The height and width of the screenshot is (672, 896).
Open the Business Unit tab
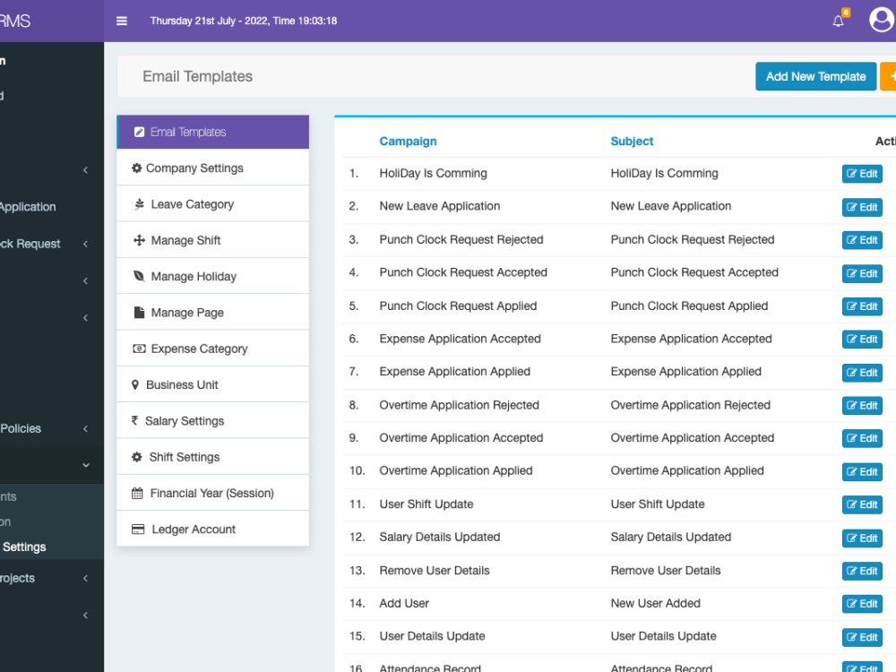click(x=212, y=384)
